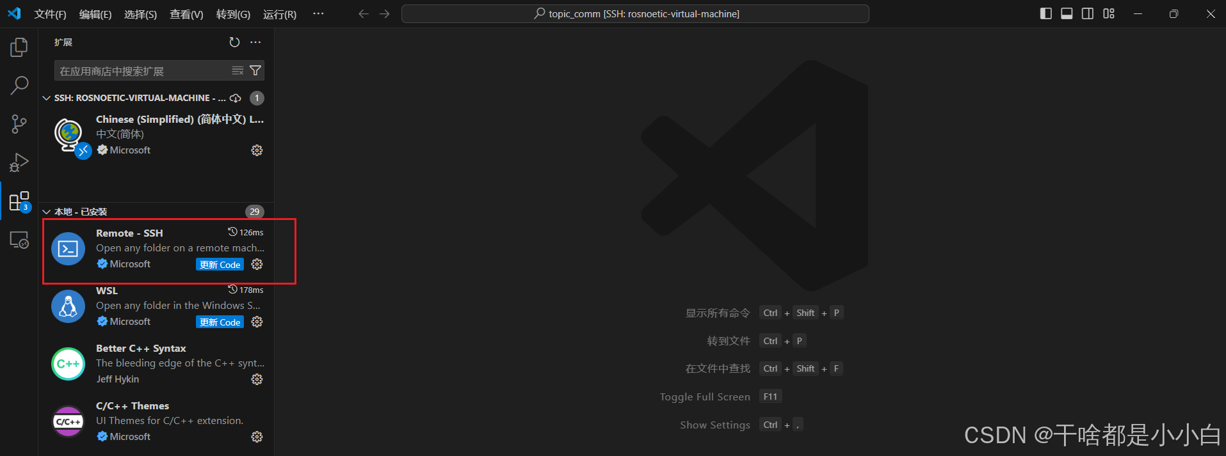Open the extension filter funnel
This screenshot has height=456, width=1226.
[x=255, y=70]
